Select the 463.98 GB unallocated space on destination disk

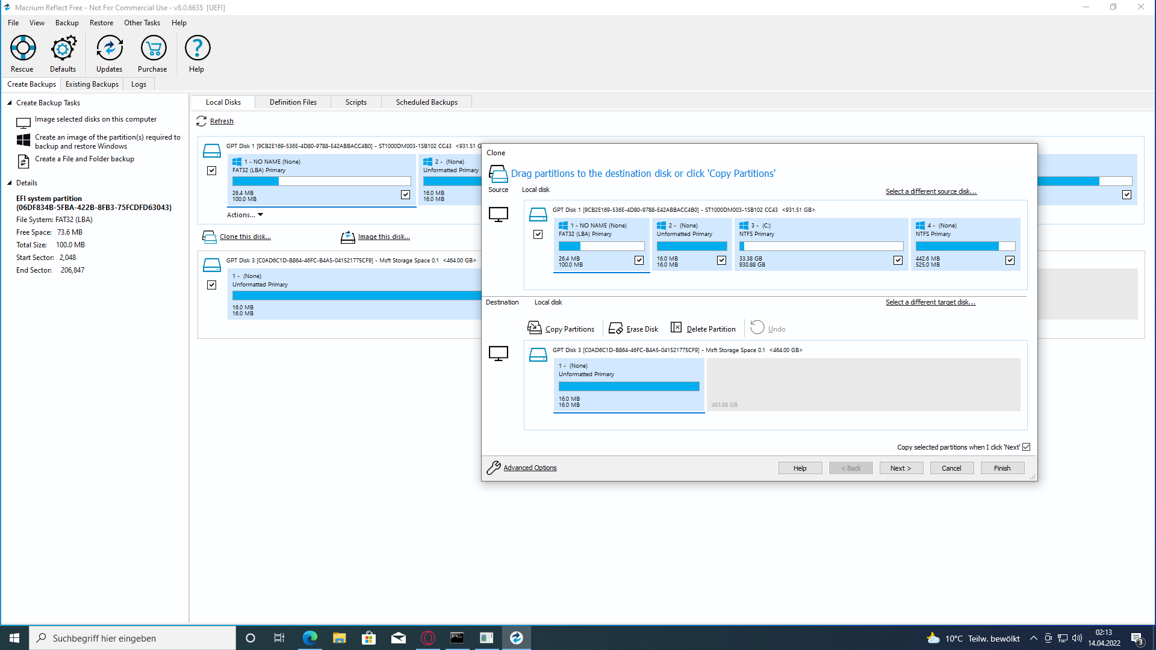pos(863,385)
